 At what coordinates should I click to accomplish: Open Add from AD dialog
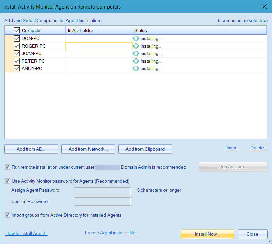(x=31, y=149)
